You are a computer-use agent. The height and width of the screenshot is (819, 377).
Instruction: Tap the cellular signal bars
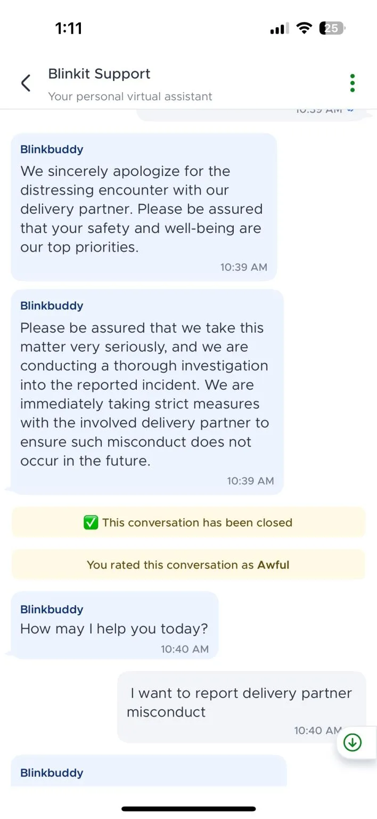(279, 29)
